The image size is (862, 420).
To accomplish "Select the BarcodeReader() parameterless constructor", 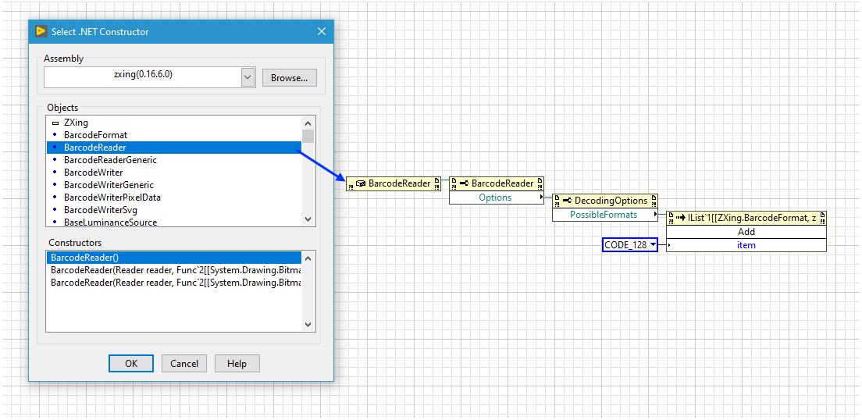I will [84, 258].
